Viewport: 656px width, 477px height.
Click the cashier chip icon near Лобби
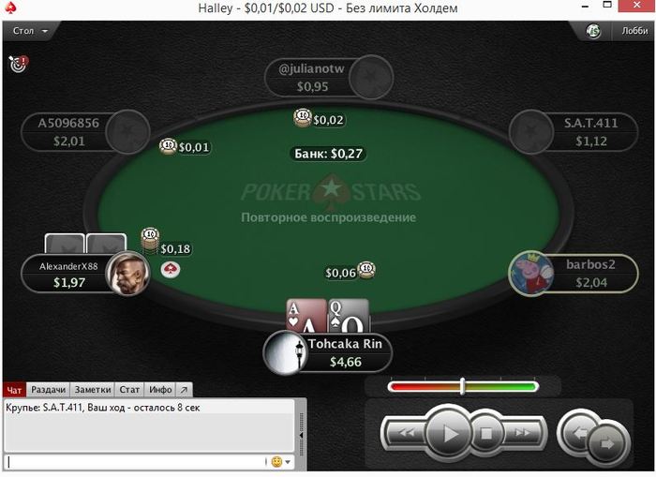(x=593, y=31)
